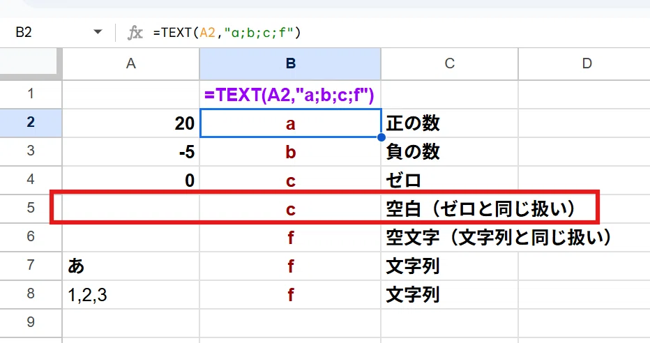The height and width of the screenshot is (343, 650).
Task: Click cell C2 labeled 正の数
Action: coord(449,123)
